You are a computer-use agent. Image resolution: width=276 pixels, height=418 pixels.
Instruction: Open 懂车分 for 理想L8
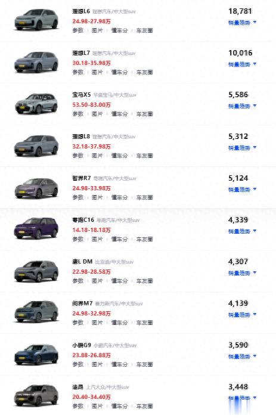point(120,156)
